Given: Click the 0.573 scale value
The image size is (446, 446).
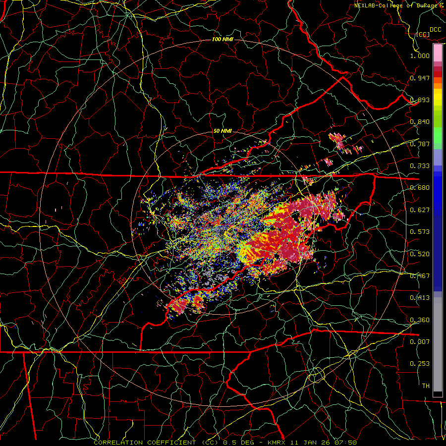Looking at the screenshot, I should (420, 232).
